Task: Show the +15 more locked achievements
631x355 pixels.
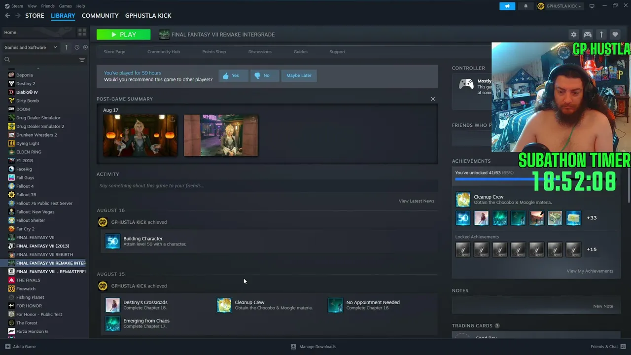Action: point(592,249)
